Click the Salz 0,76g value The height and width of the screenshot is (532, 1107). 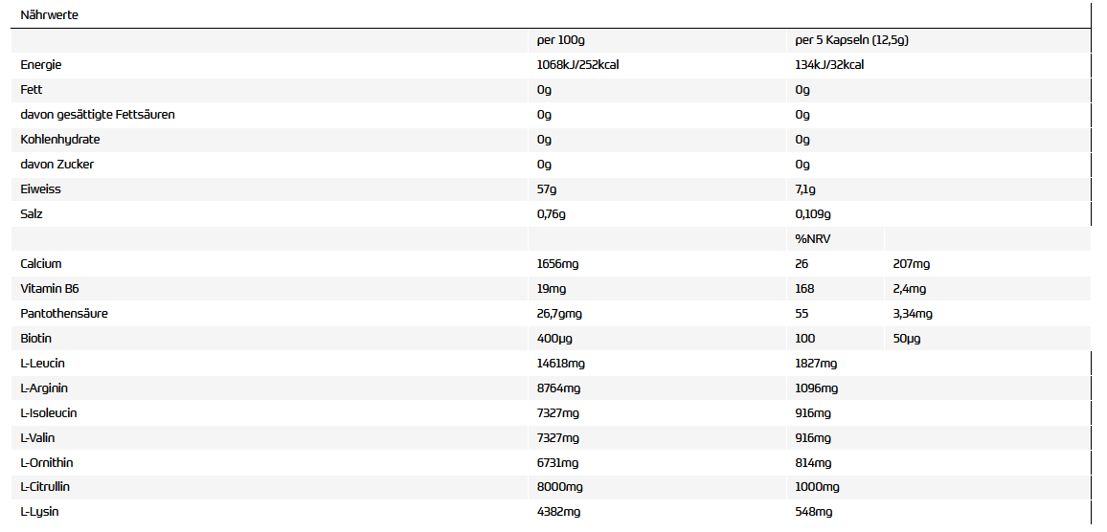(552, 214)
